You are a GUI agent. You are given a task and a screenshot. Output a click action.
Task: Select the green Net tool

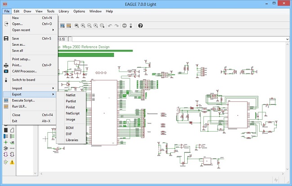click(12, 136)
